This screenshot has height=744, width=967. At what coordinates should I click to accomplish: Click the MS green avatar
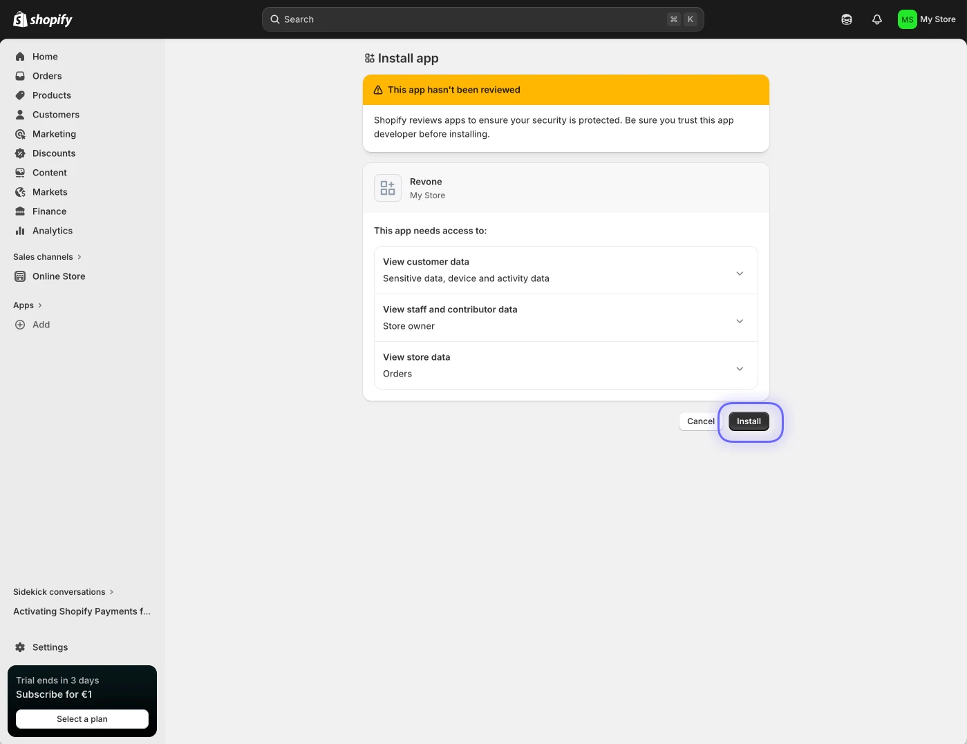click(x=907, y=19)
